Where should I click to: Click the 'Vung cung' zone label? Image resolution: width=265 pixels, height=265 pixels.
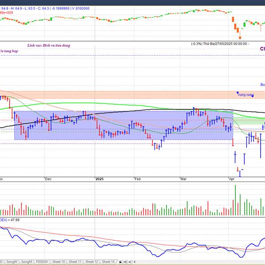click(x=246, y=95)
